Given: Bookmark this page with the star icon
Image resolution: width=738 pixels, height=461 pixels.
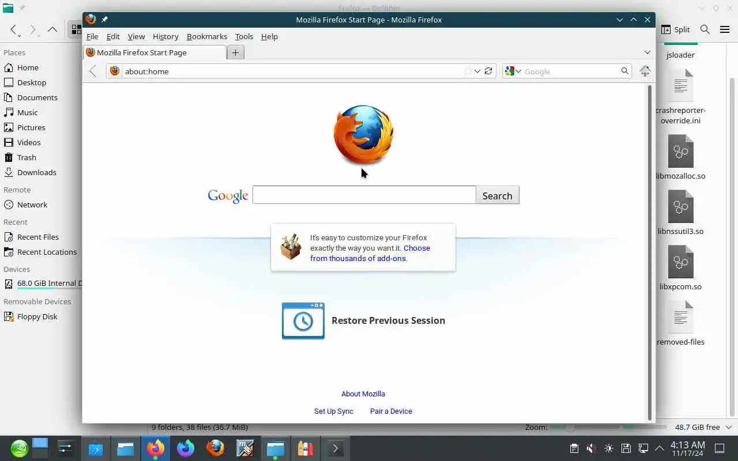Looking at the screenshot, I should pyautogui.click(x=468, y=71).
